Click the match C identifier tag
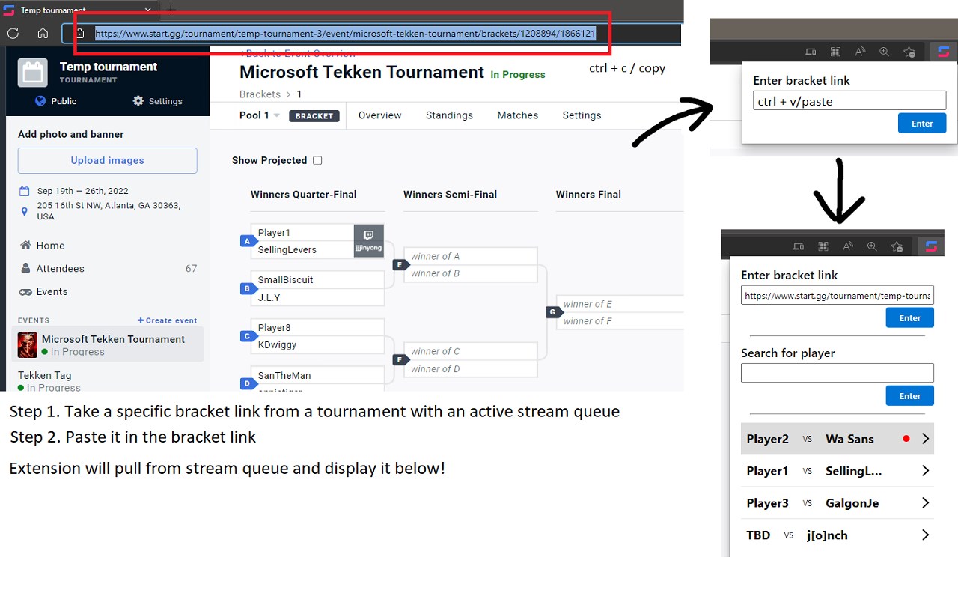The image size is (958, 599). (x=248, y=336)
